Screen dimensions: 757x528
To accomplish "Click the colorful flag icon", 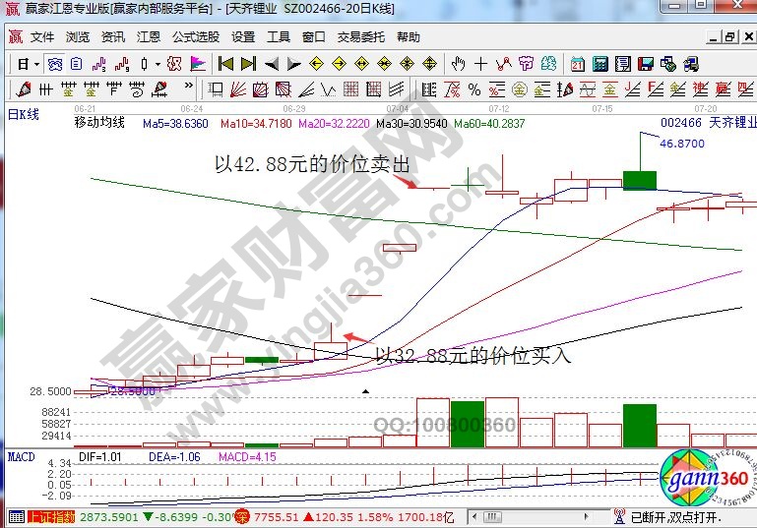I will coord(198,64).
